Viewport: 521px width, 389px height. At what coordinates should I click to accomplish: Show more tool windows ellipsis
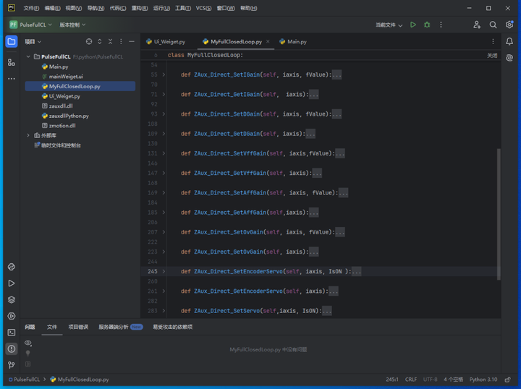click(12, 79)
